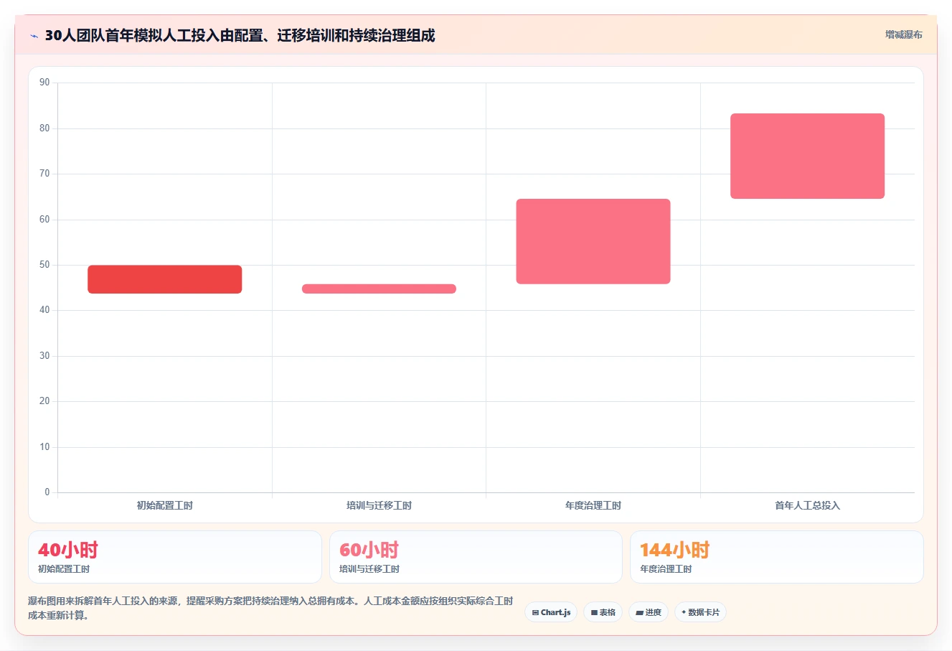Image resolution: width=952 pixels, height=651 pixels.
Task: Click the 60小时 stat card
Action: point(476,557)
